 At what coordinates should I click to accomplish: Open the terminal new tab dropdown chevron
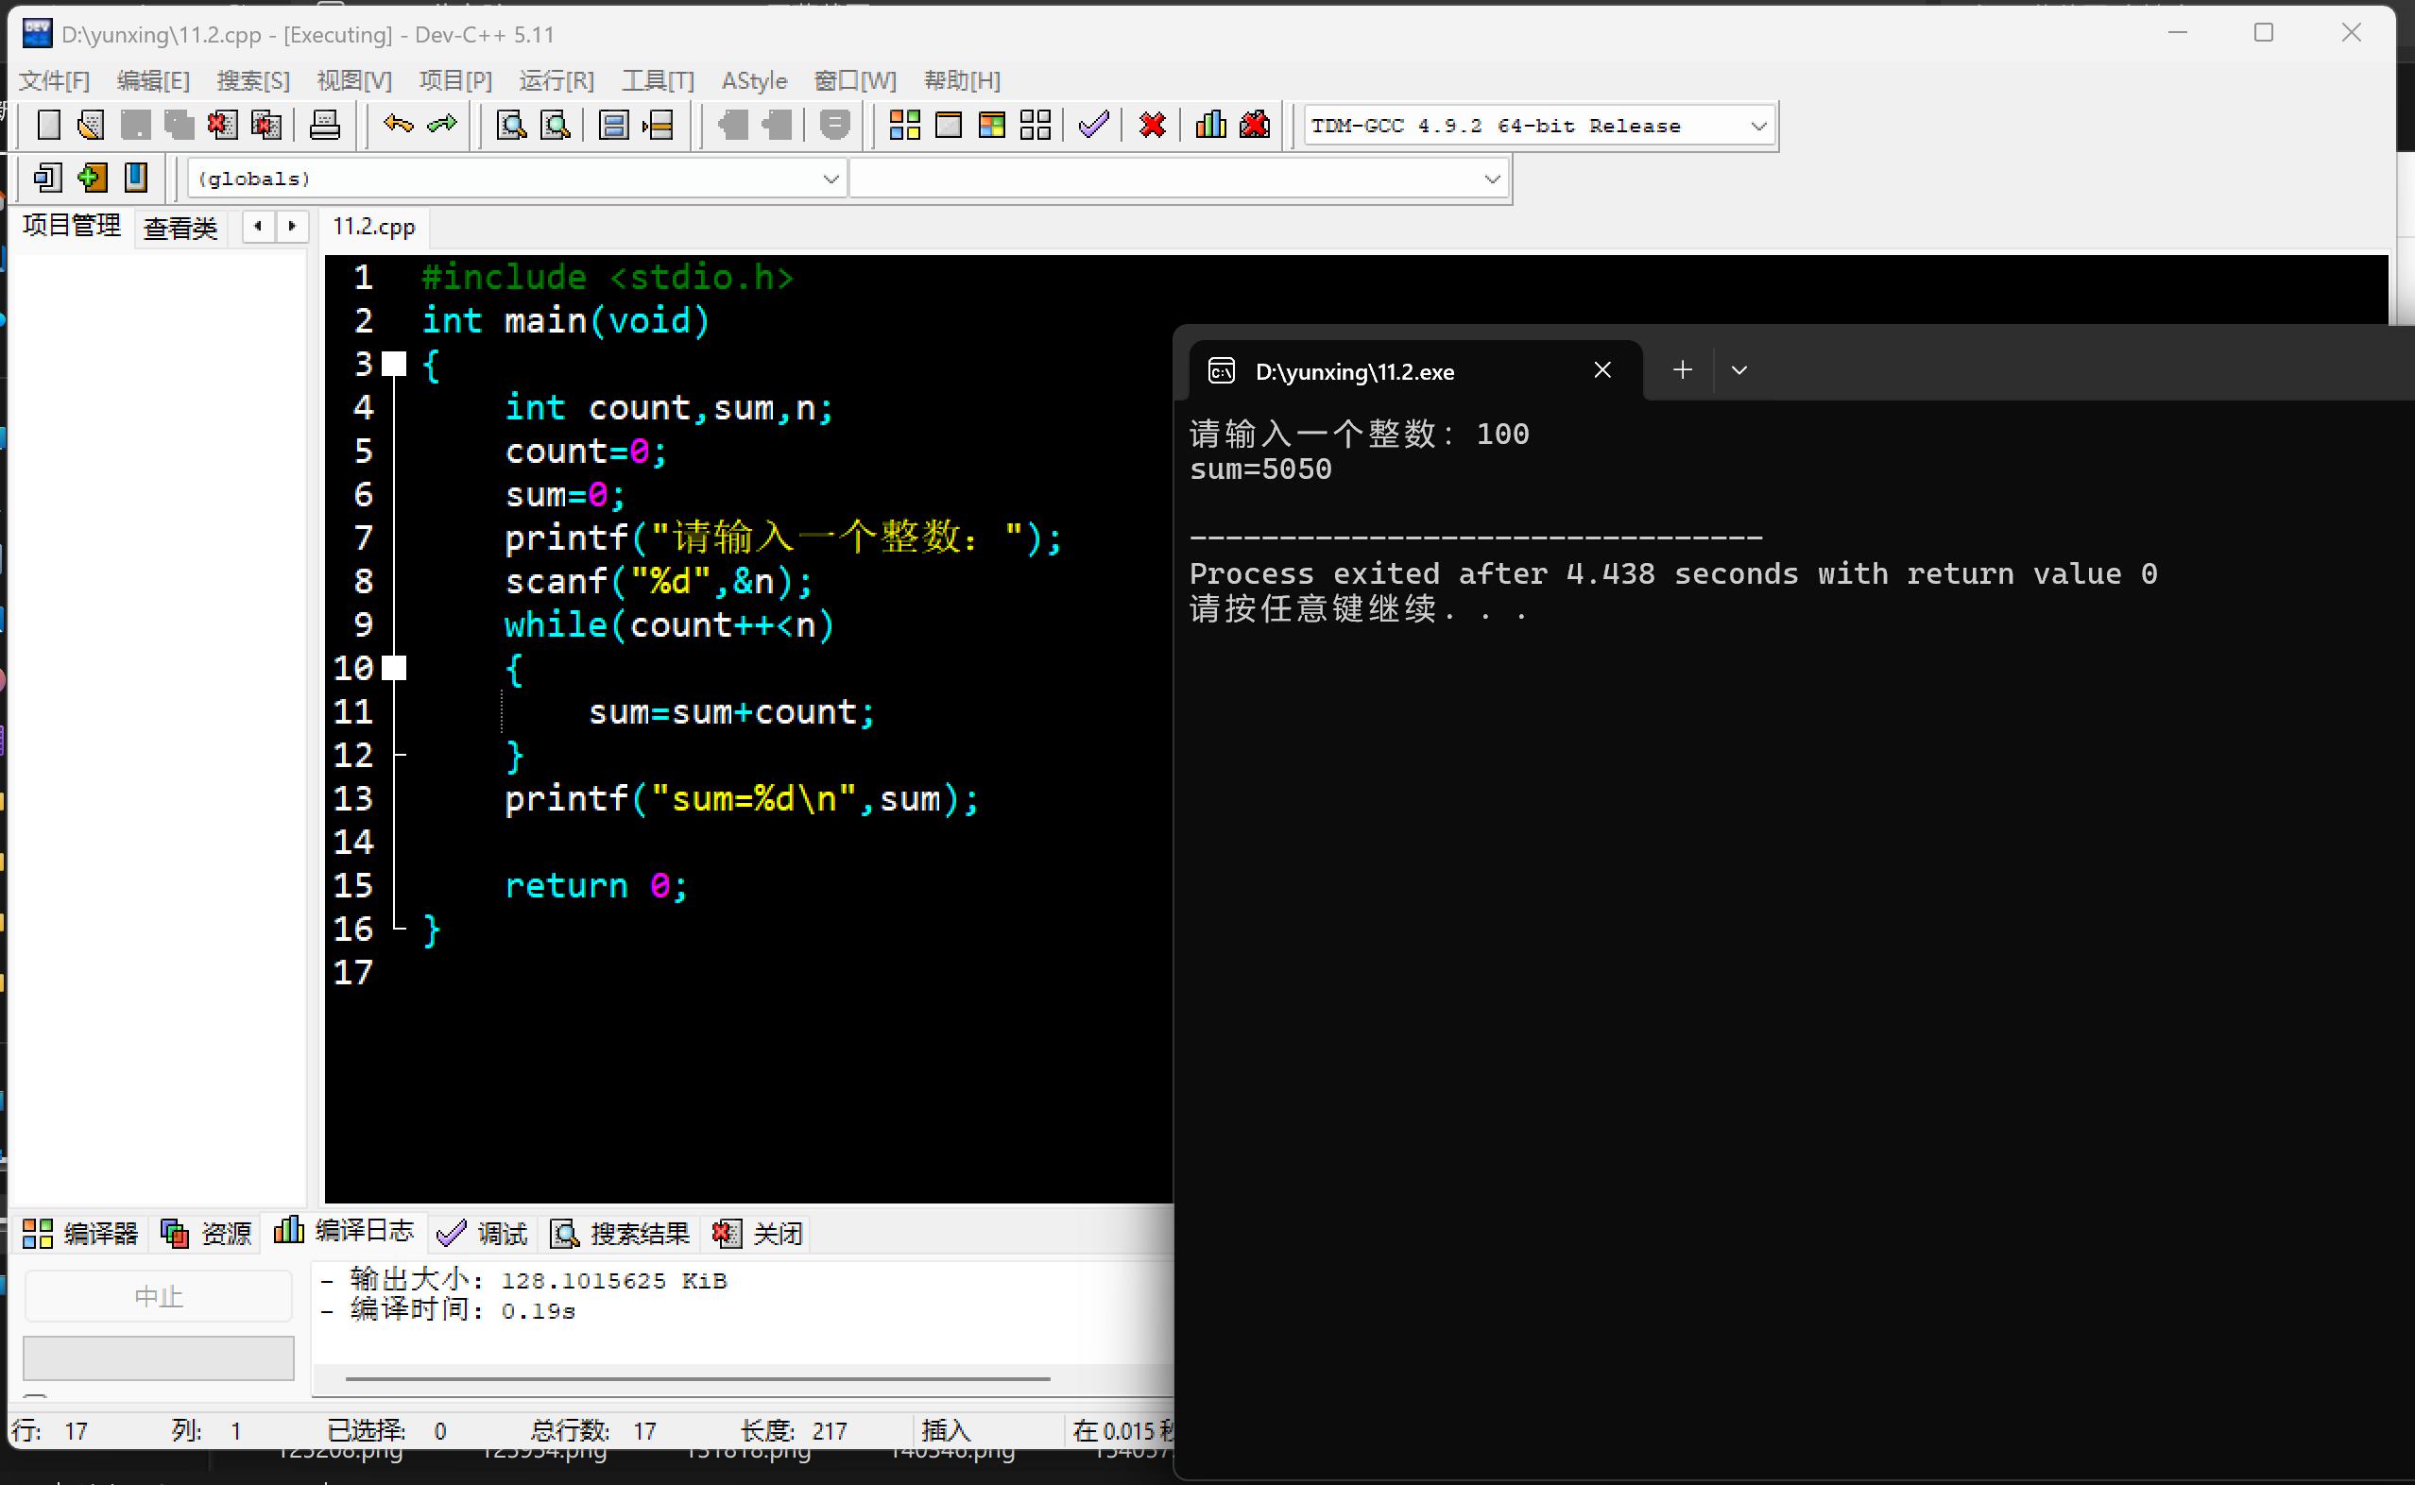1738,370
